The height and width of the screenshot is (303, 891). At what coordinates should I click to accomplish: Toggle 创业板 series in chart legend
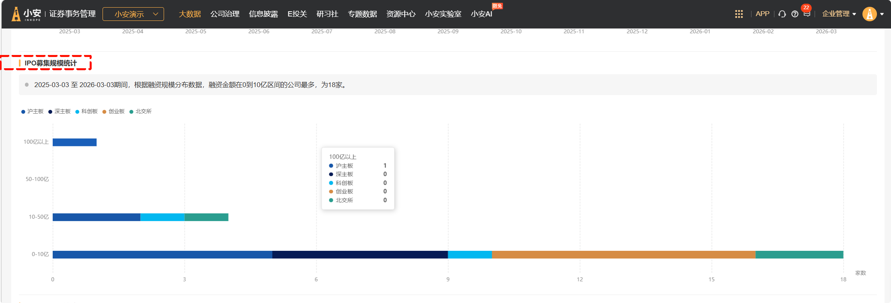[113, 112]
